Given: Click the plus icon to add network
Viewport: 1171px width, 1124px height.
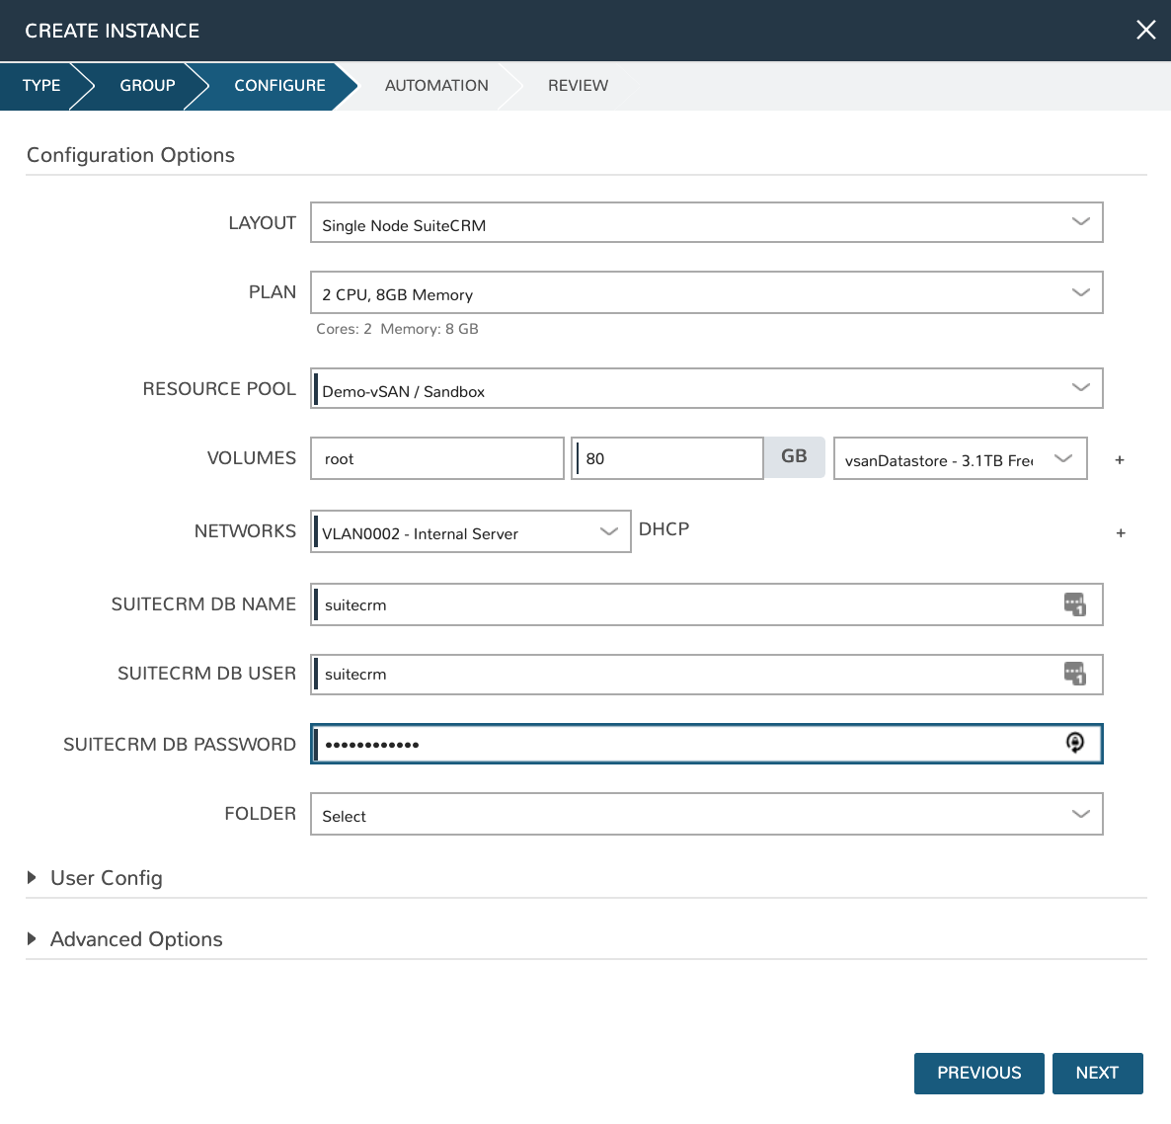Looking at the screenshot, I should coord(1121,533).
